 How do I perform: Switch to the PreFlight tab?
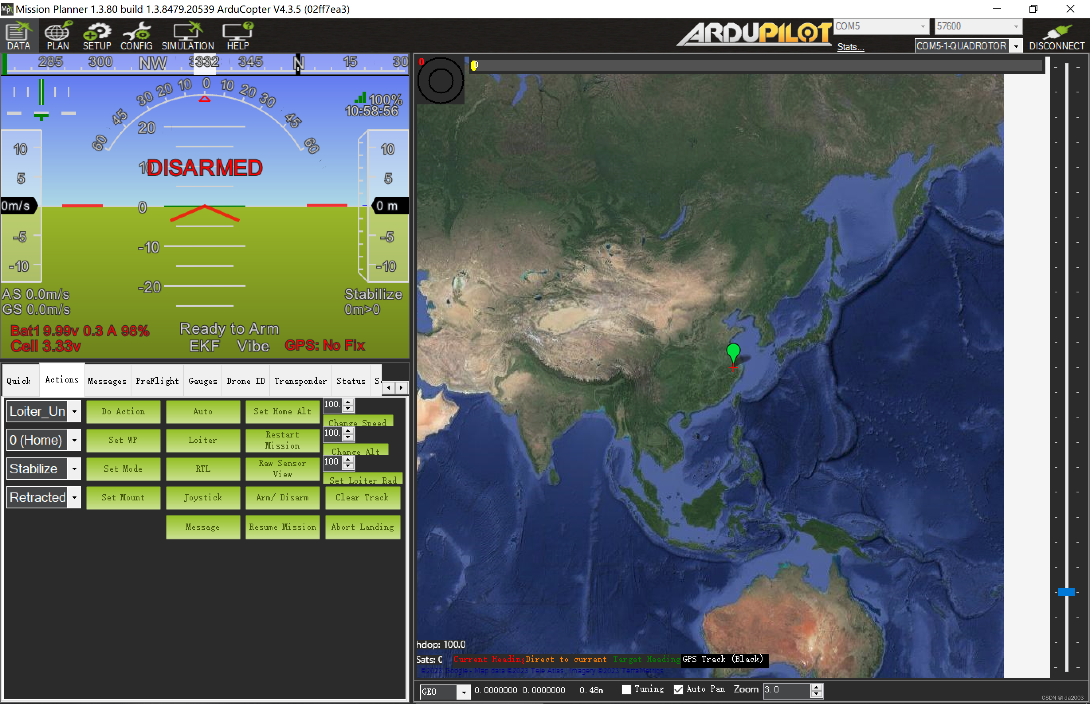pos(157,381)
